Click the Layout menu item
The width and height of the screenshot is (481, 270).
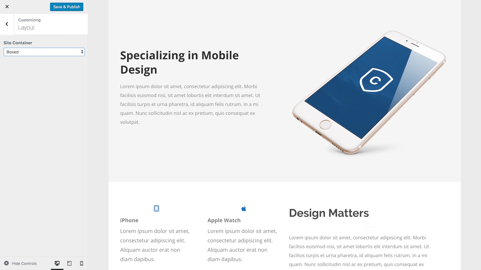26,27
